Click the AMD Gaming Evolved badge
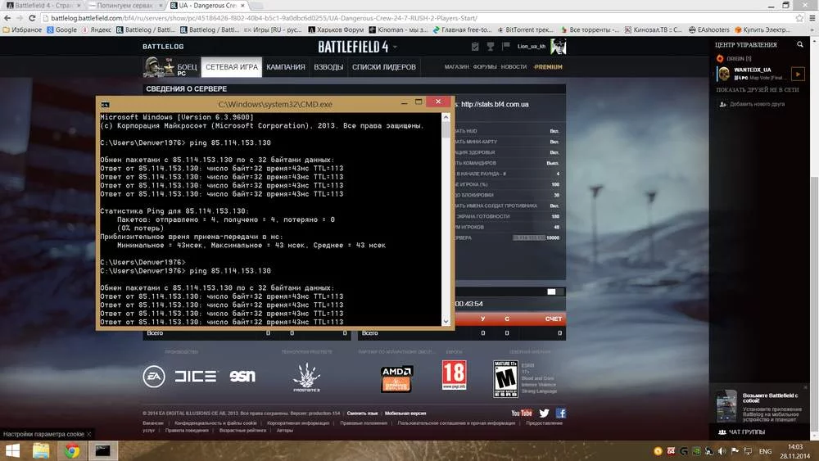The width and height of the screenshot is (819, 461). [x=396, y=378]
